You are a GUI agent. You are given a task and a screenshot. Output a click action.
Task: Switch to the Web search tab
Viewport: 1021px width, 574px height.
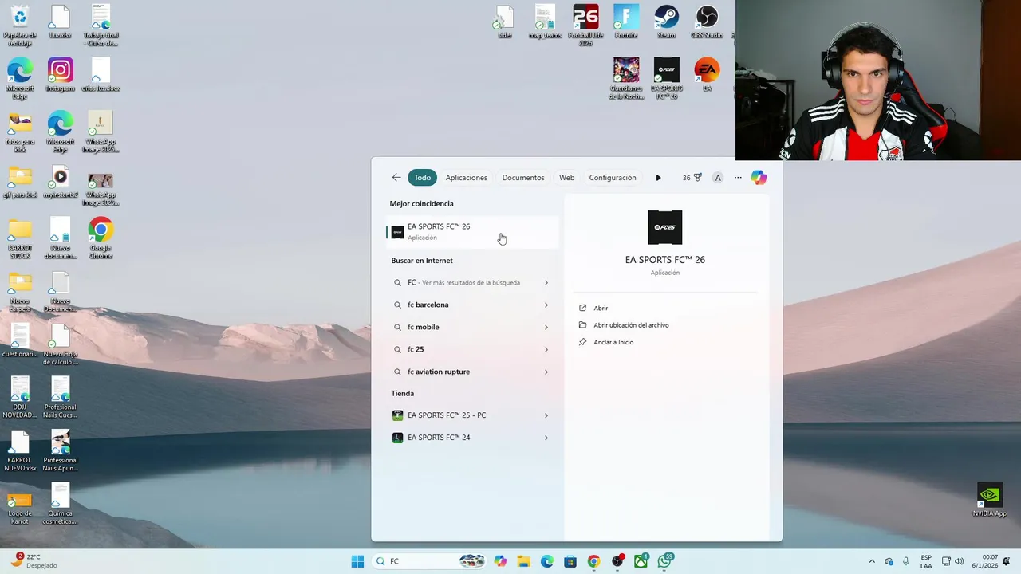pos(566,178)
